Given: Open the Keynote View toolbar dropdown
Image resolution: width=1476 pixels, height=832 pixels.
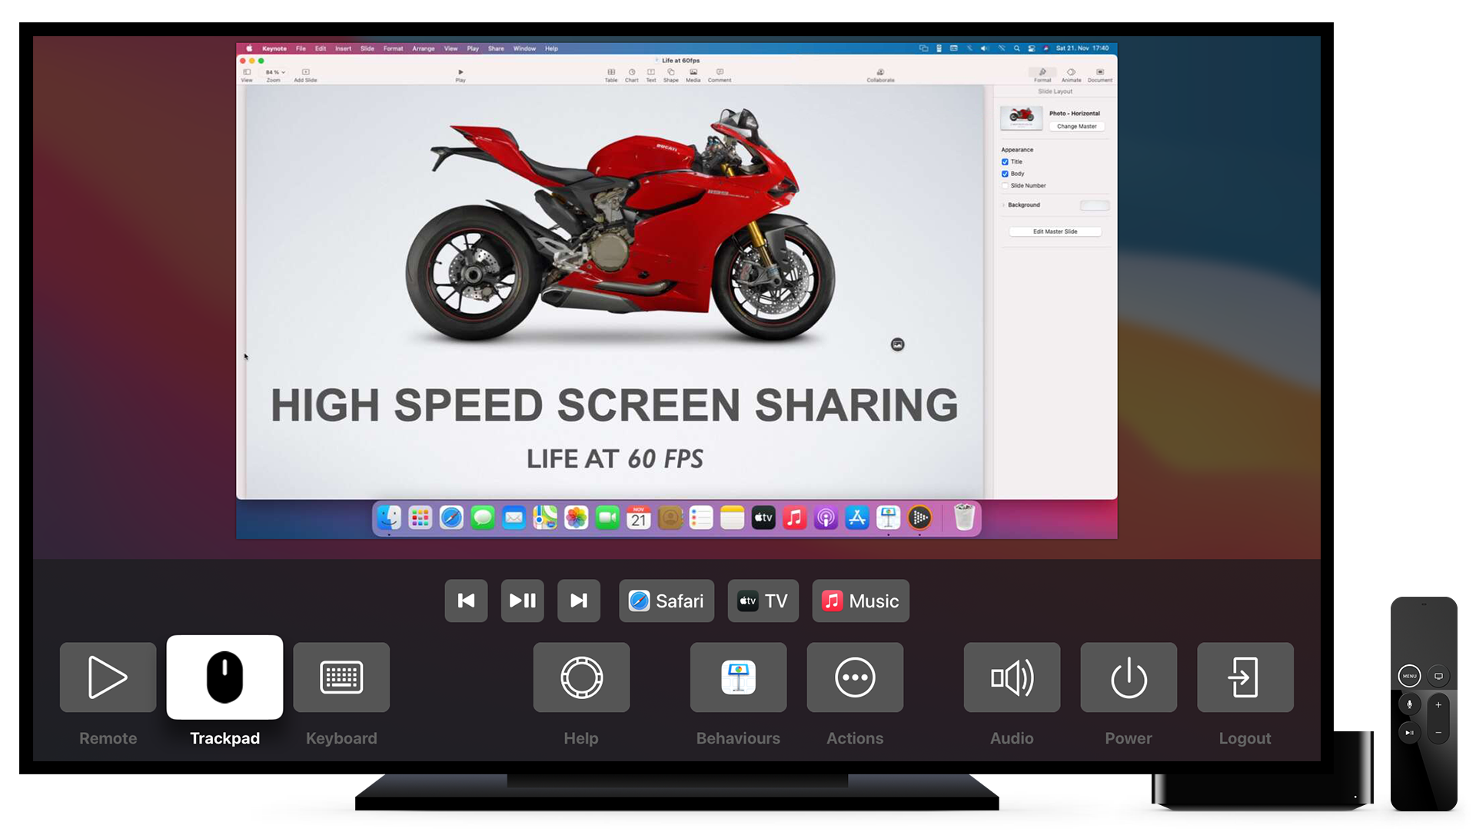Looking at the screenshot, I should [x=247, y=75].
